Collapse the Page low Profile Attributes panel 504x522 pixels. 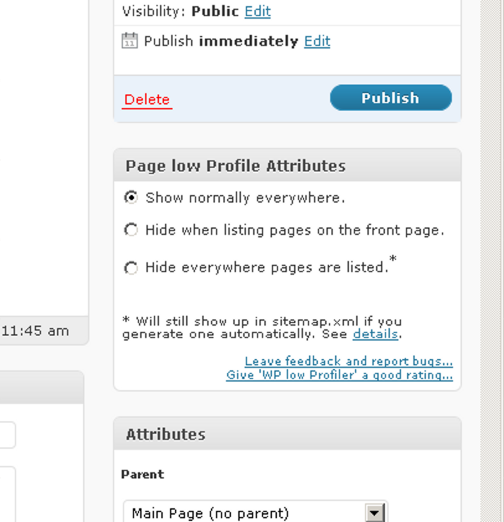287,165
